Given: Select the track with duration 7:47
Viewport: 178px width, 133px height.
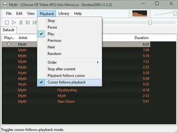Looking at the screenshot, I should point(76,101).
